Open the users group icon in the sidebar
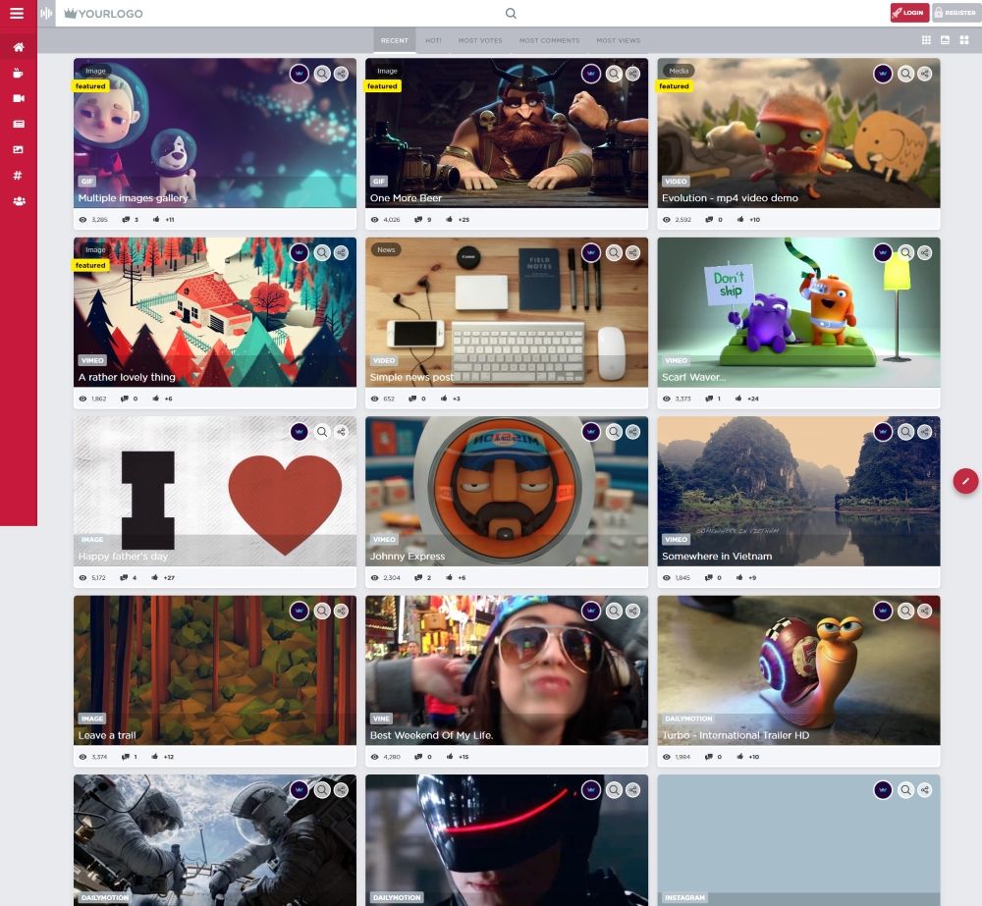982x906 pixels. pyautogui.click(x=19, y=201)
